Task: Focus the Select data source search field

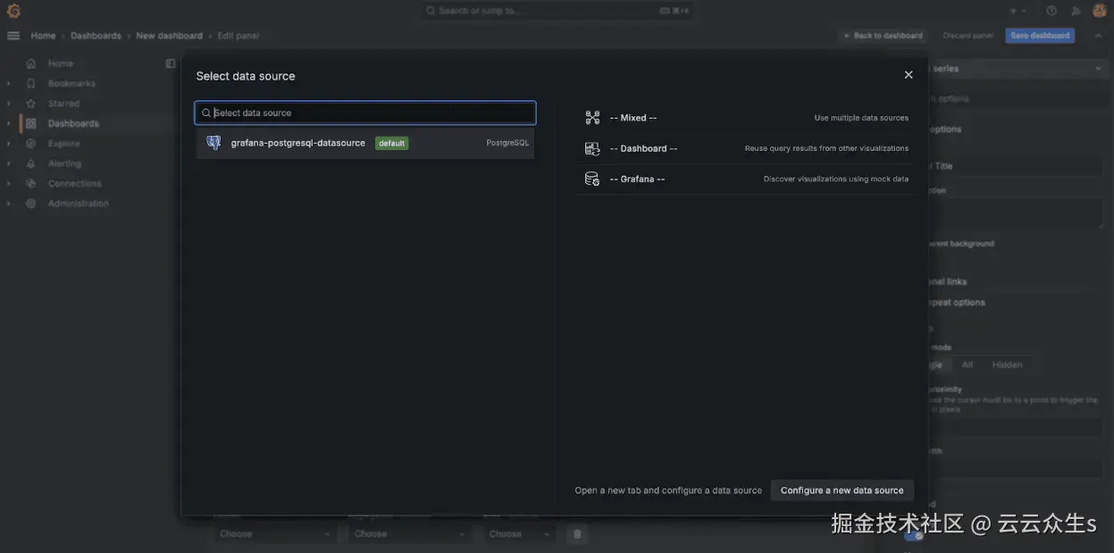Action: (365, 113)
